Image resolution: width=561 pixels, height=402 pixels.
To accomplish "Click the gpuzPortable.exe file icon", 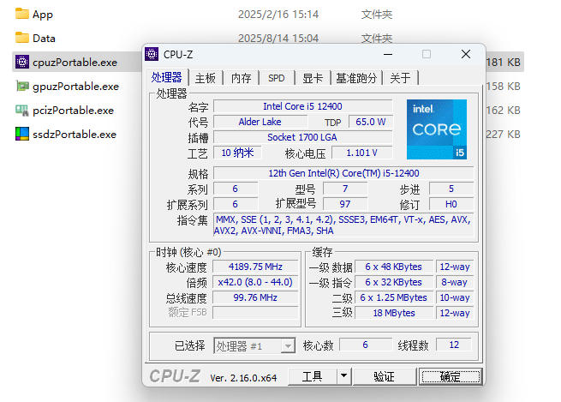I will coord(22,86).
